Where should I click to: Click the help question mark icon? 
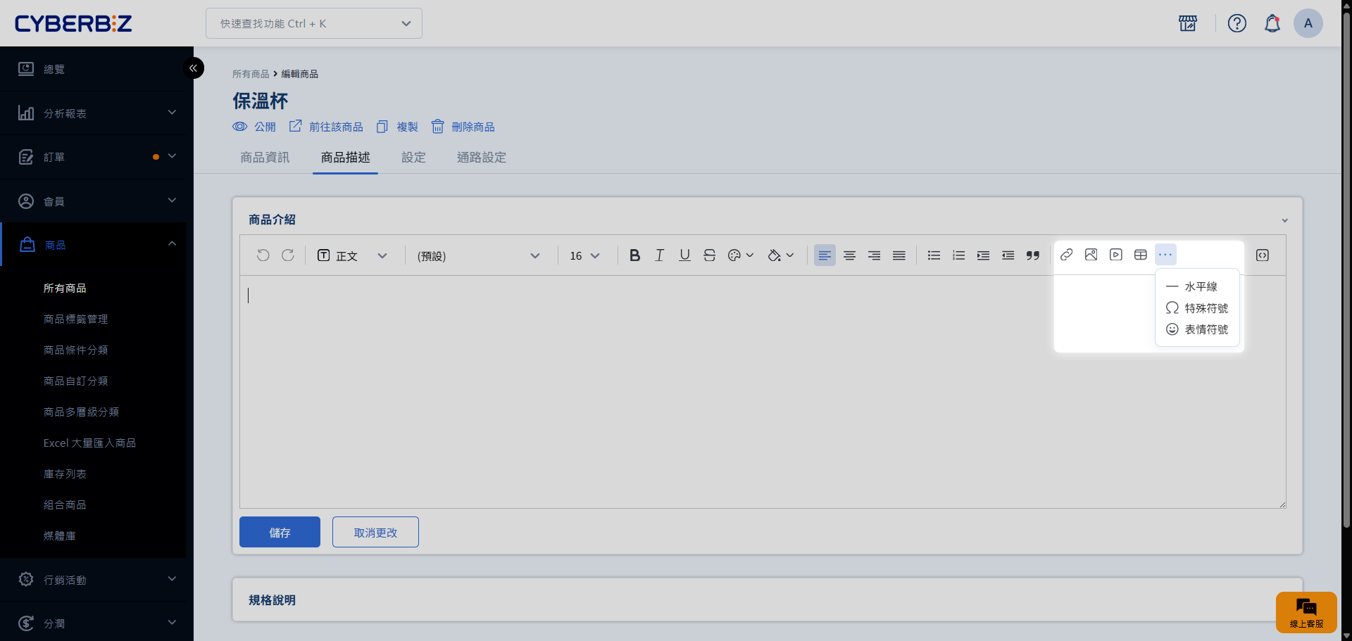pyautogui.click(x=1237, y=23)
